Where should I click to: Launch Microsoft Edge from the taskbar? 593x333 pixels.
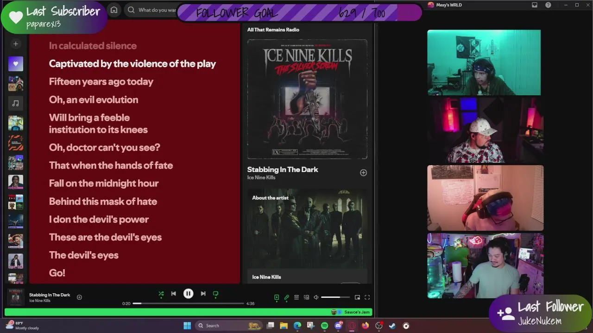coord(297,326)
